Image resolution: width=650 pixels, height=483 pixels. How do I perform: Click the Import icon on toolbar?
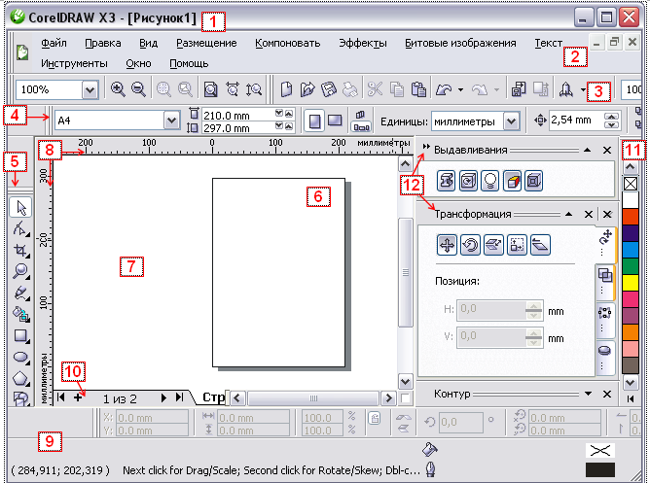[x=519, y=89]
